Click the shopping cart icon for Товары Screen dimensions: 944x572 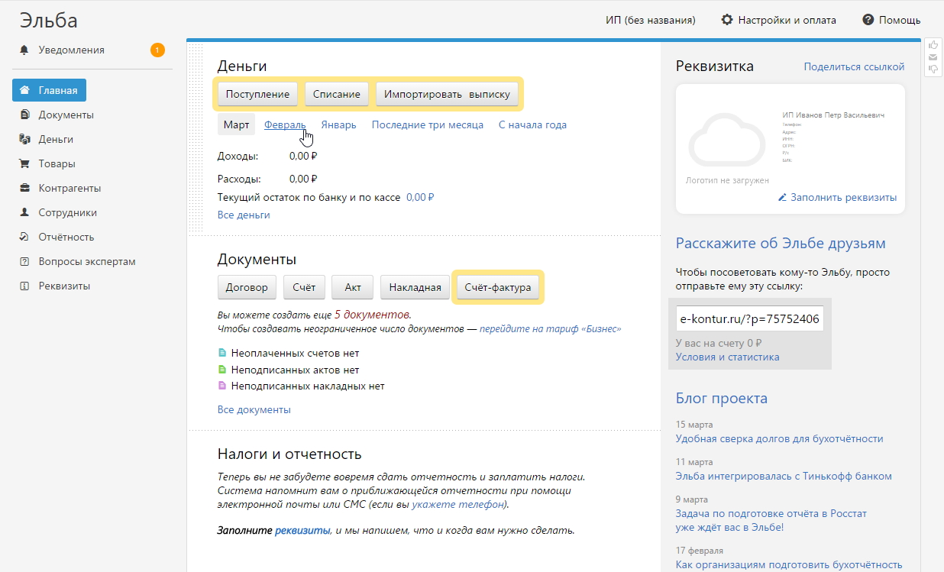click(x=24, y=163)
